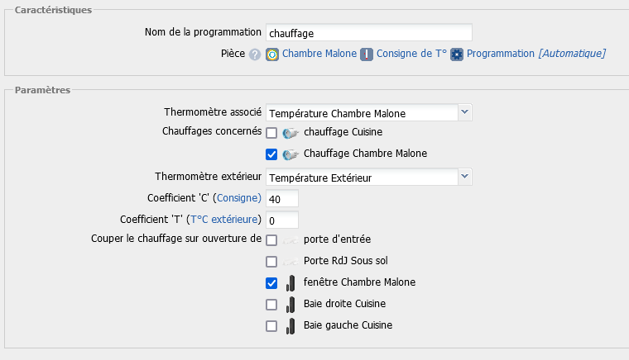Click the Programmation gear icon

point(457,54)
